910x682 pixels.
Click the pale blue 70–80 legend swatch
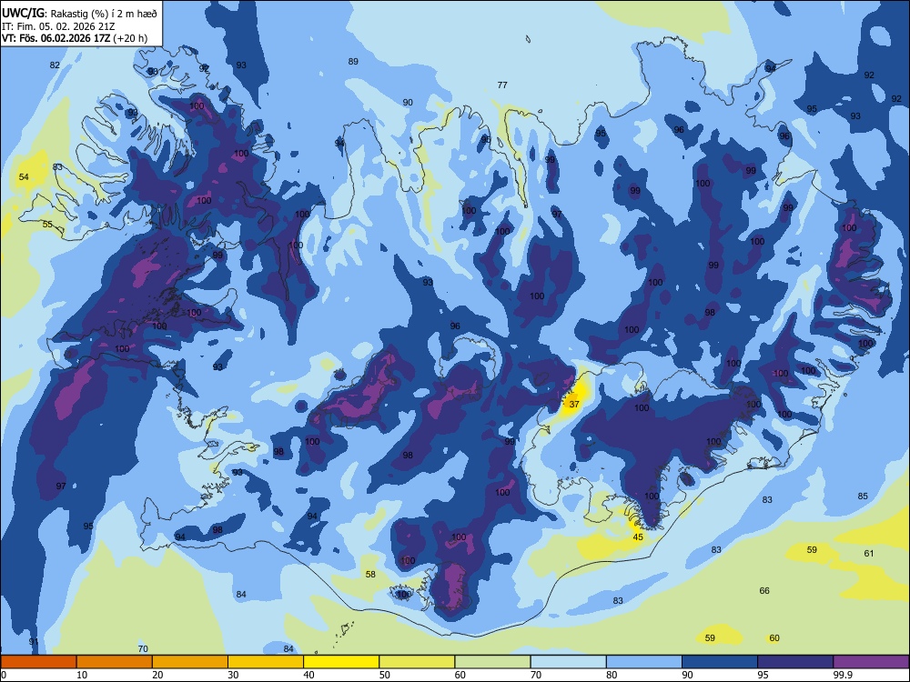tap(569, 662)
